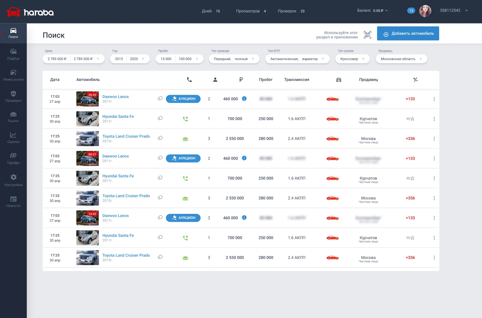Viewport: 482px width, 318px height.
Task: Click АУКЦИОН button in first Daewoo Lanos row
Action: [183, 99]
